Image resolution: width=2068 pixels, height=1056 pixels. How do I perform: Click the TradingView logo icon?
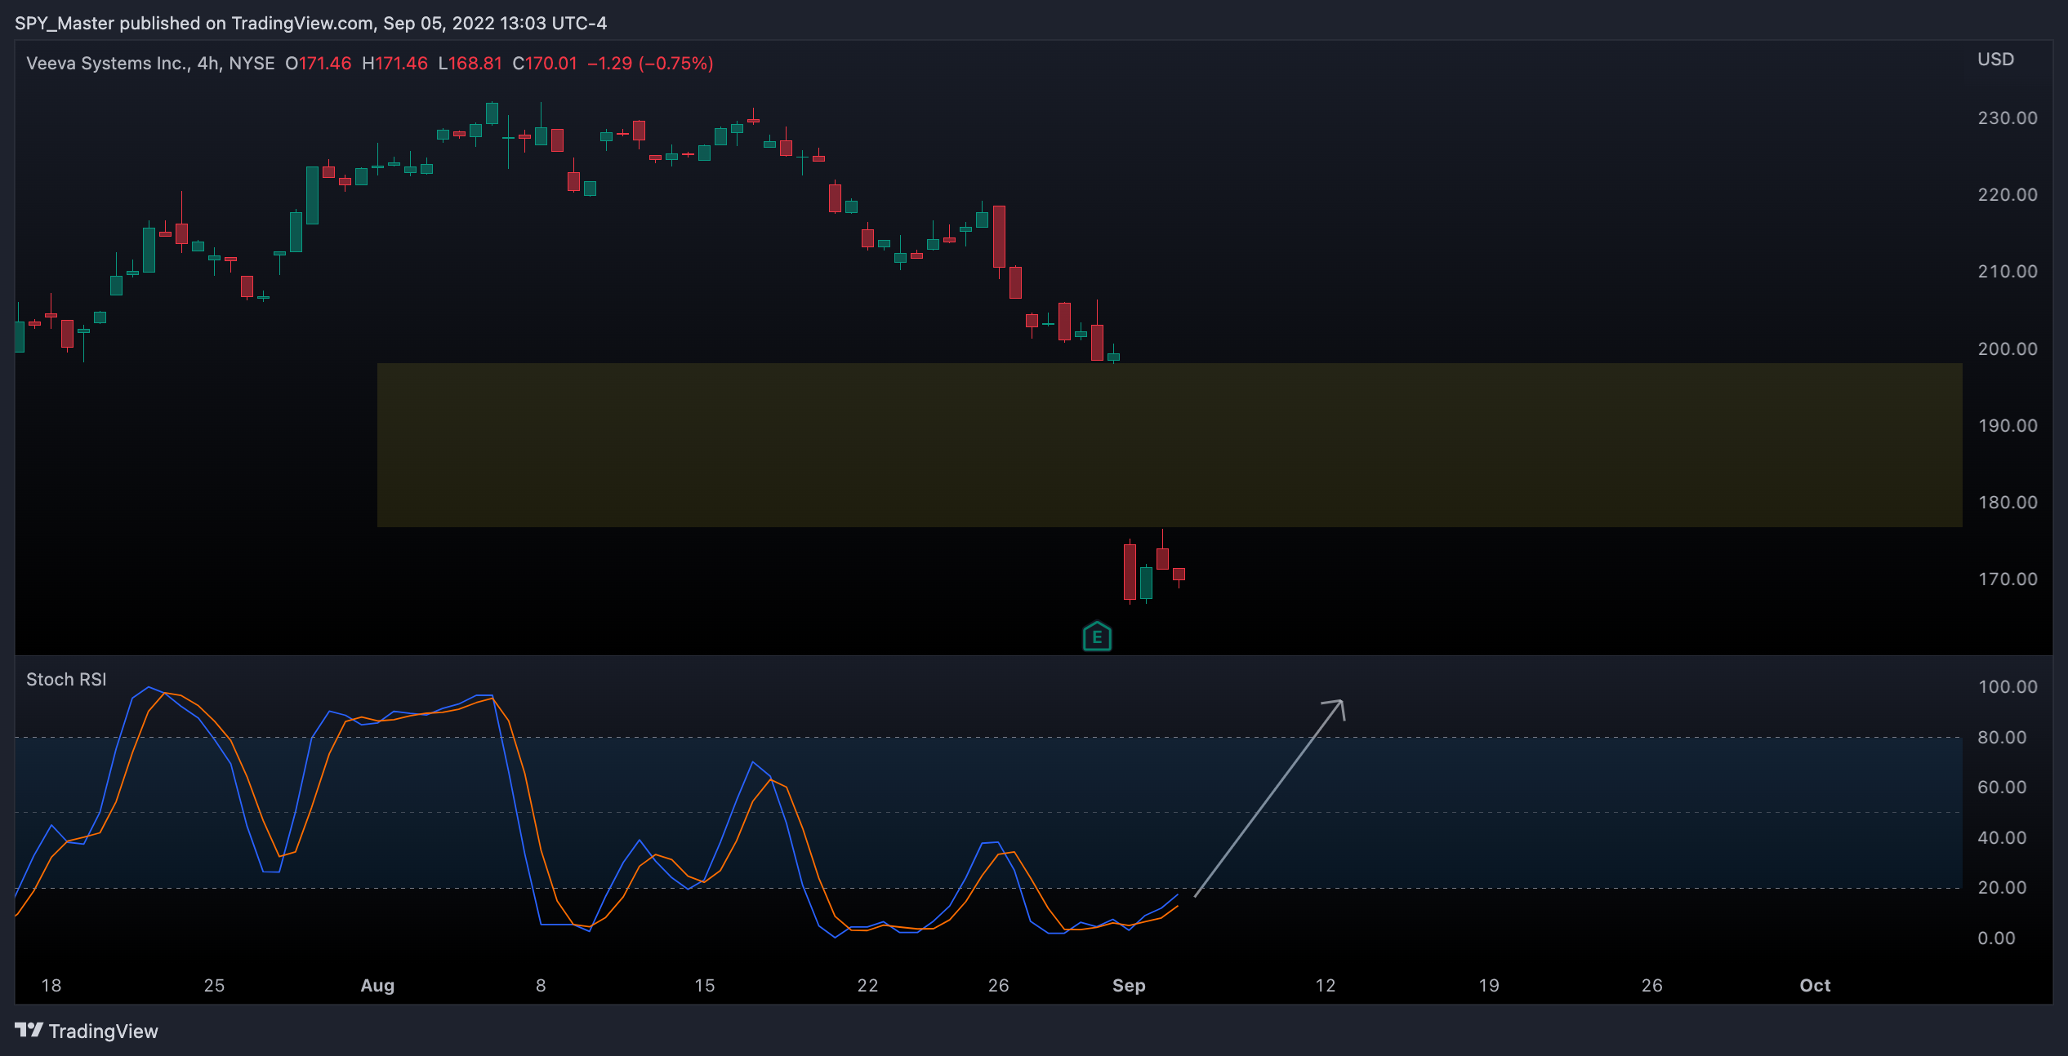click(29, 1031)
